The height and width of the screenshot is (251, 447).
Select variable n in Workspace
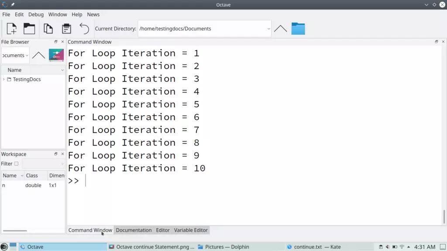[3, 185]
